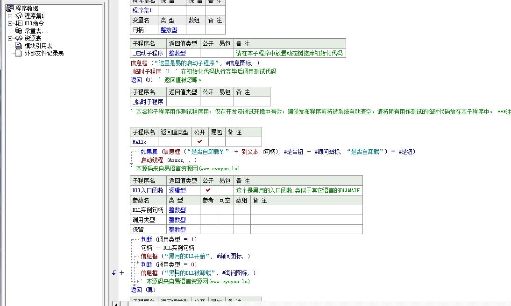Screen dimensions: 511x306
Task: Click the 程序集1 name cell
Action: point(144,10)
